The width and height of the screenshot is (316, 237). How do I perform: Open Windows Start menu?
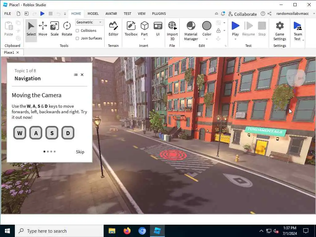coord(7,231)
